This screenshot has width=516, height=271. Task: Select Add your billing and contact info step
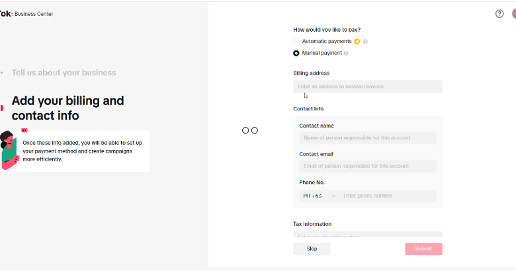click(x=67, y=108)
